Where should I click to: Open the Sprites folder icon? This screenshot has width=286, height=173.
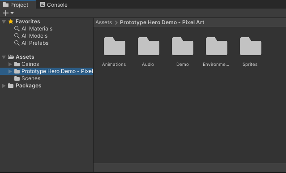251,46
